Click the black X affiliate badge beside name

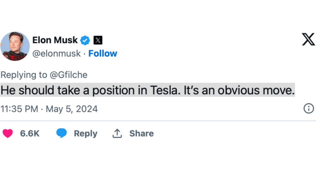pyautogui.click(x=98, y=40)
